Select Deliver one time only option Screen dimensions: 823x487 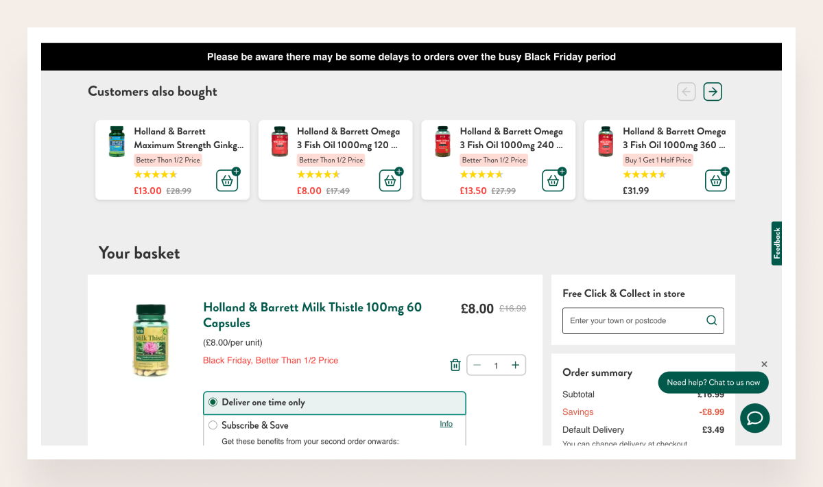(x=334, y=403)
